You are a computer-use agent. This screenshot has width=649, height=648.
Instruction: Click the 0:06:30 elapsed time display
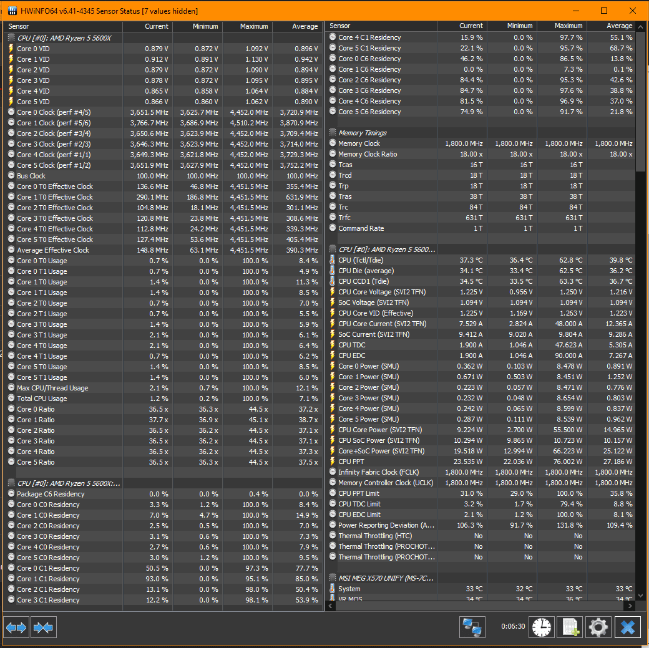pyautogui.click(x=513, y=626)
